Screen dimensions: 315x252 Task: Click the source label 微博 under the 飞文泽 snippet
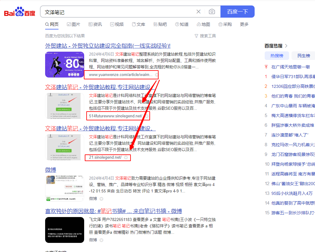(93, 240)
